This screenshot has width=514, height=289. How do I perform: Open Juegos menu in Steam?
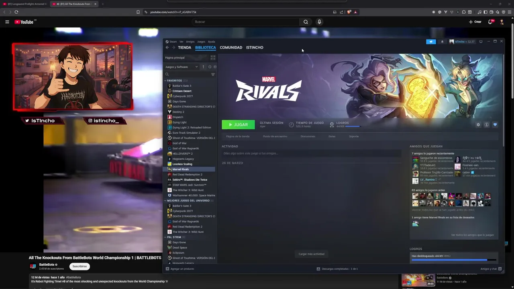click(x=201, y=41)
